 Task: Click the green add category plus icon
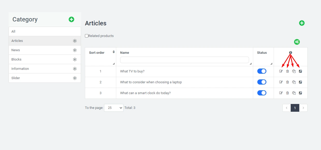pyautogui.click(x=71, y=19)
